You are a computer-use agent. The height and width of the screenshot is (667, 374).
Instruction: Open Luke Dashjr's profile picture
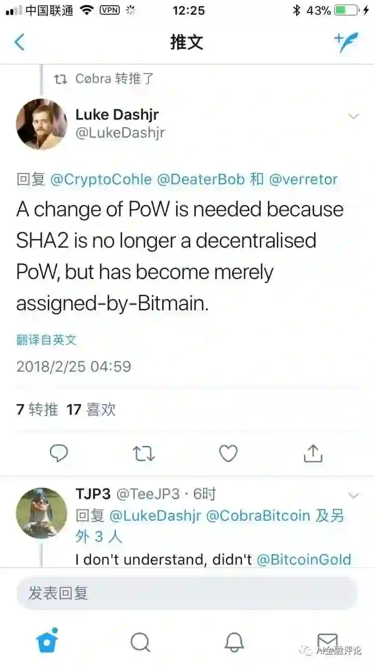(42, 124)
